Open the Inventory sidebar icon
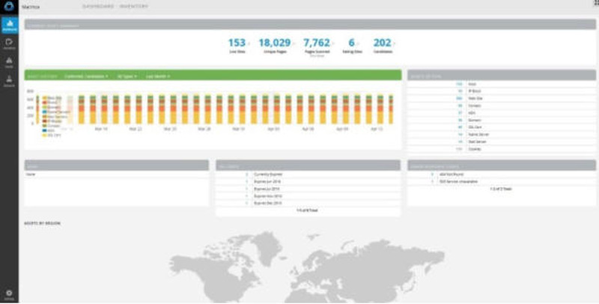This screenshot has width=599, height=304. [9, 43]
